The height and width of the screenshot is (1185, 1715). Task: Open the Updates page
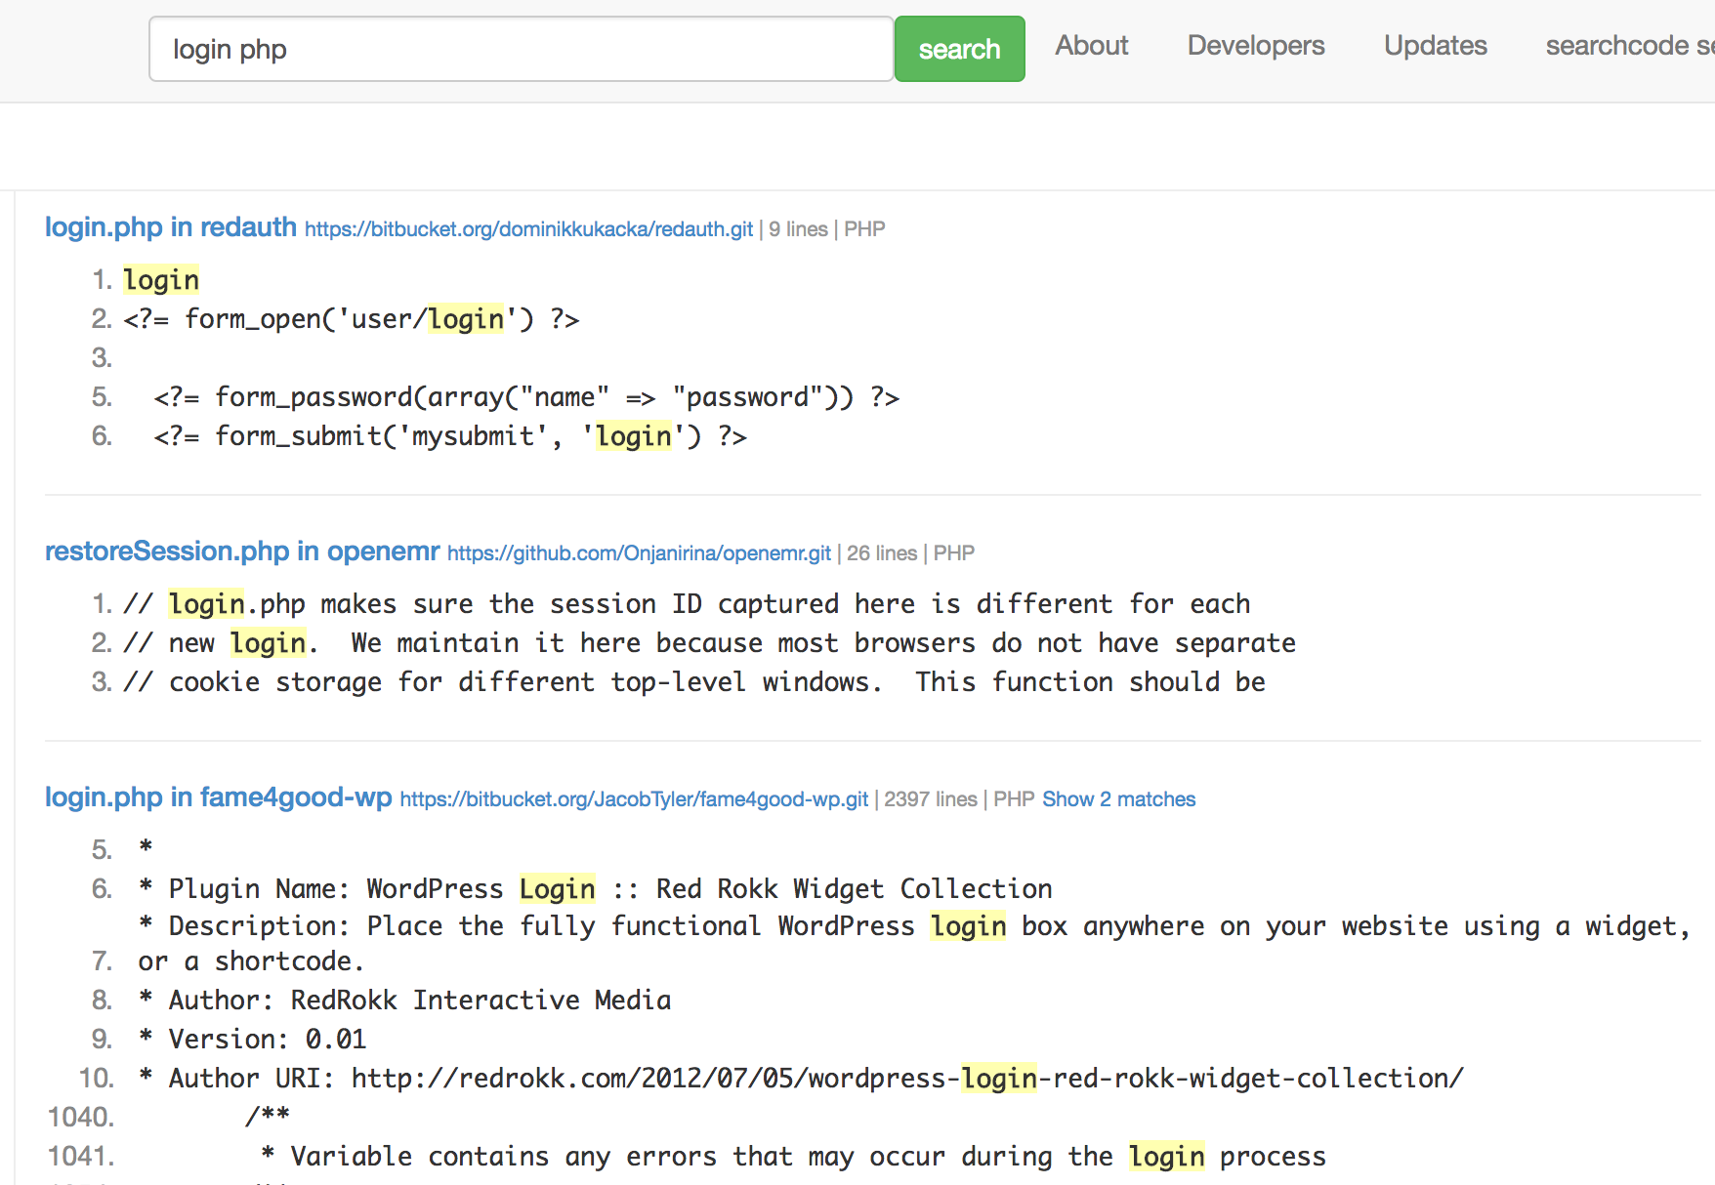pyautogui.click(x=1435, y=46)
